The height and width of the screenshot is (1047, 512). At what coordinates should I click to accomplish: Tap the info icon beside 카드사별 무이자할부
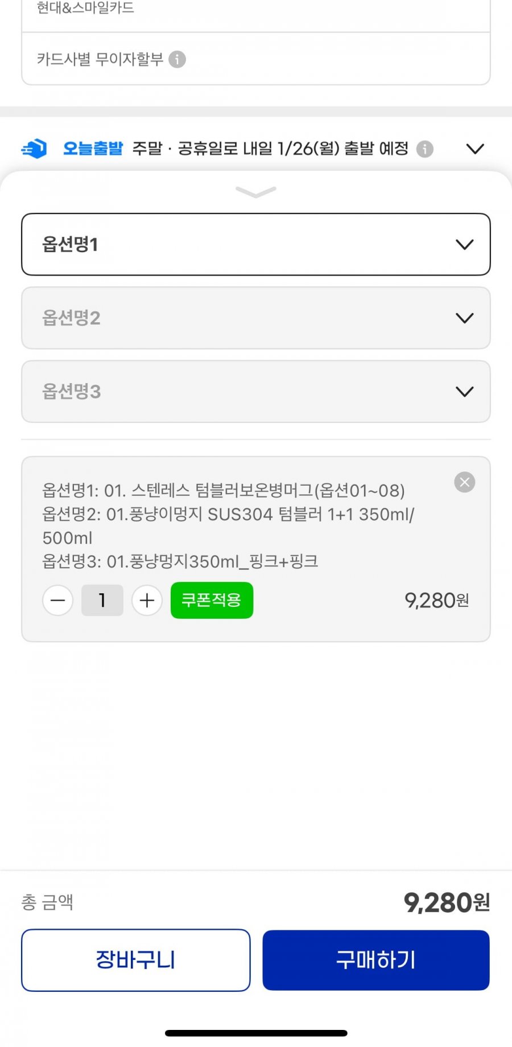click(x=177, y=59)
